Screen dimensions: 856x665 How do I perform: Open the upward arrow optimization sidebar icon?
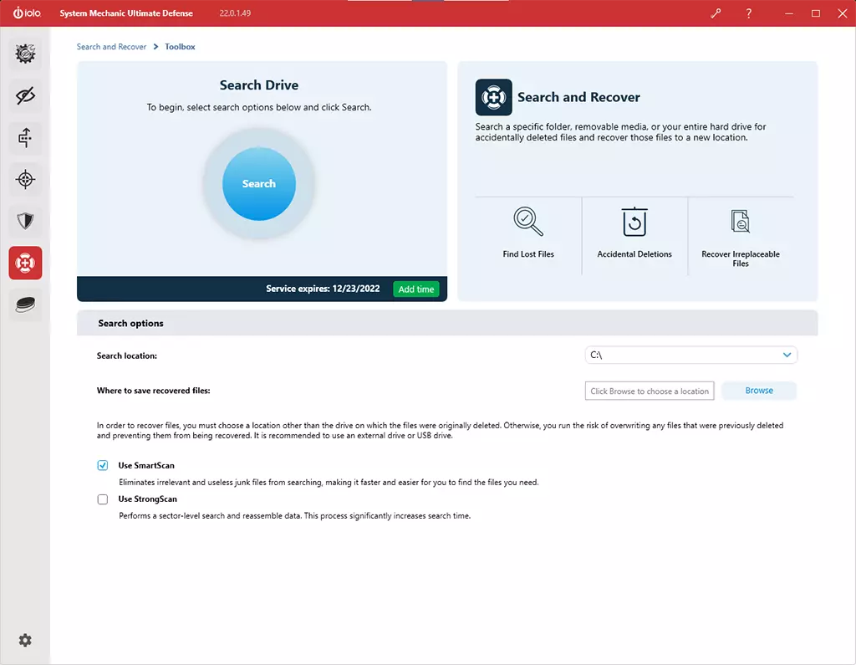[25, 137]
